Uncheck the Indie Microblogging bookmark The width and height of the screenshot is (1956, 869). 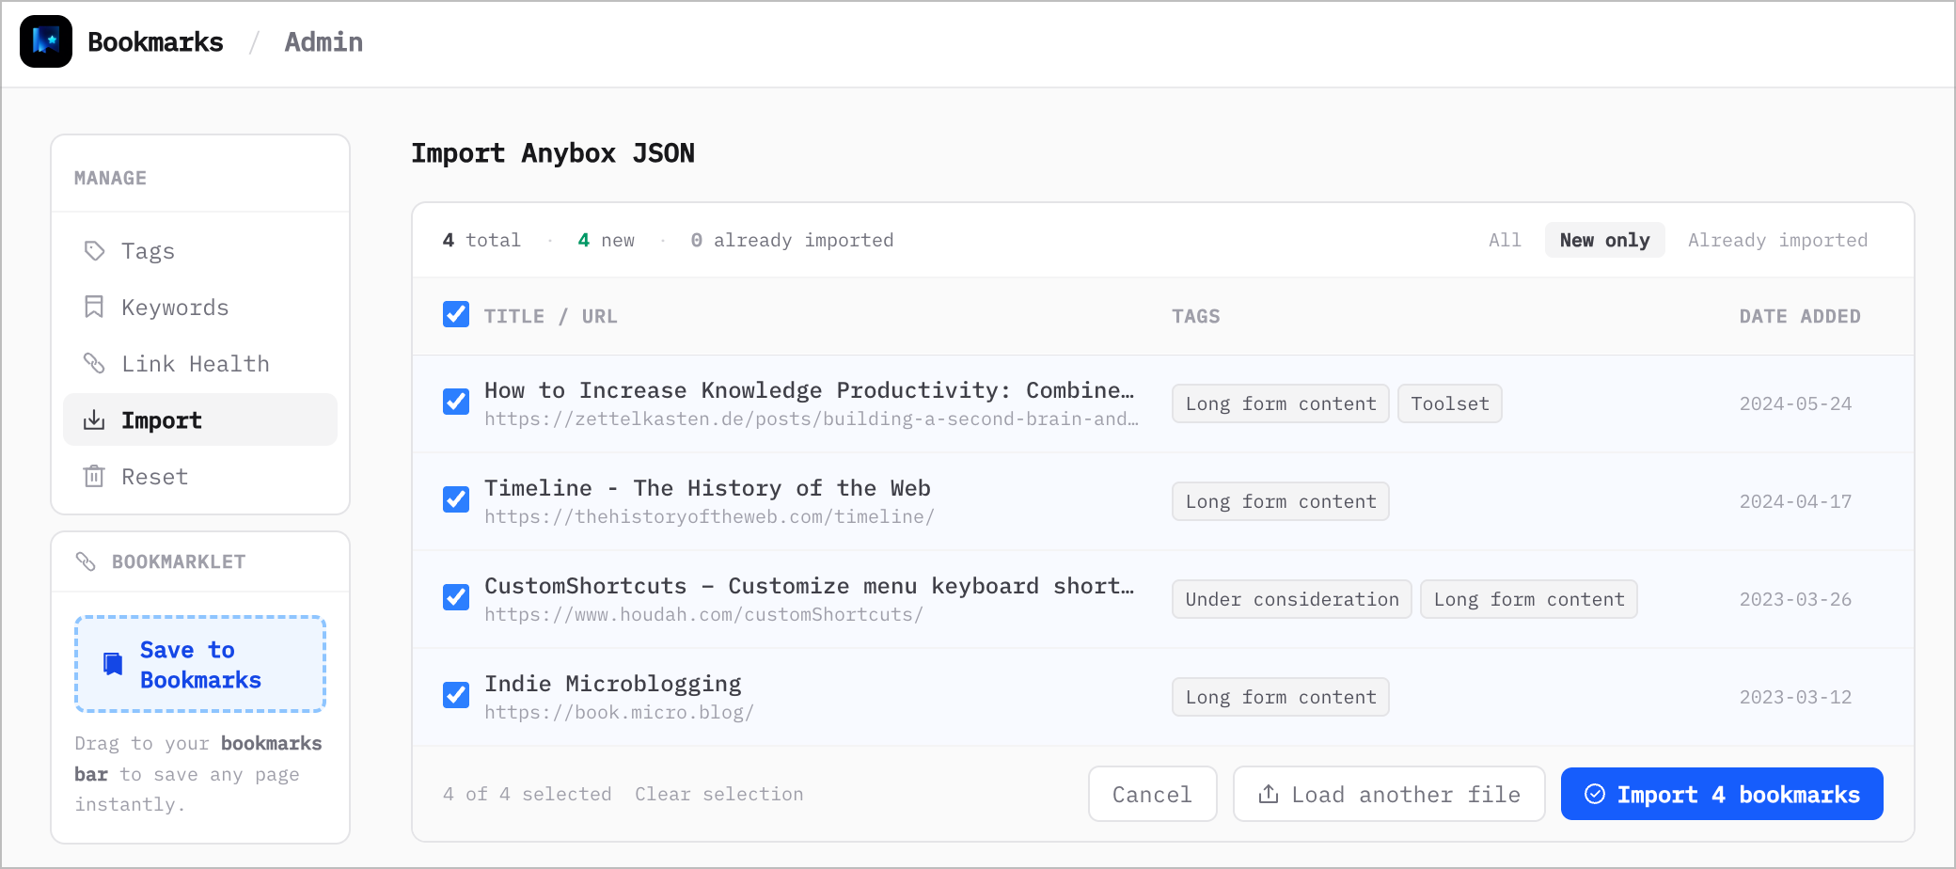click(456, 695)
